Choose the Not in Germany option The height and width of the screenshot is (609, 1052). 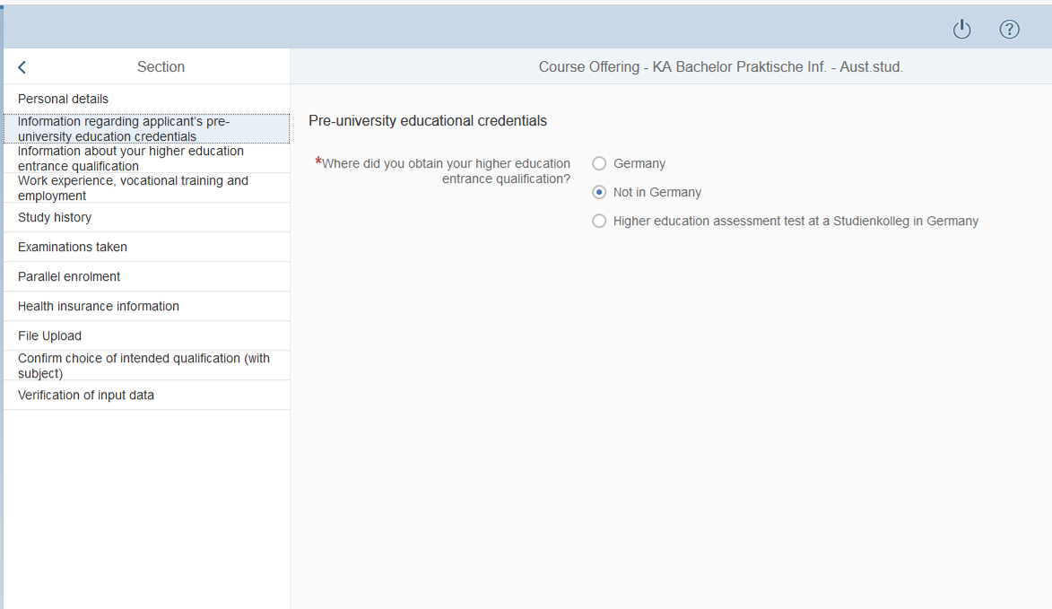coord(599,192)
